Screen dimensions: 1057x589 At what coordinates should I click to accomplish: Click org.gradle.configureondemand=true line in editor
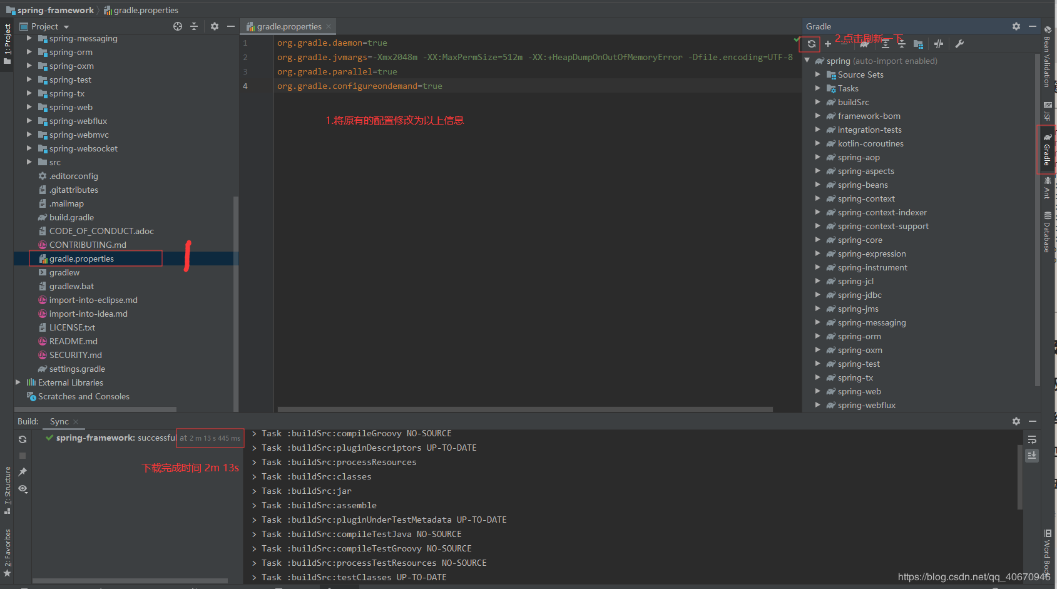pyautogui.click(x=360, y=86)
